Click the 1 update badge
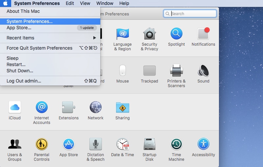The width and height of the screenshot is (263, 167). (x=87, y=28)
